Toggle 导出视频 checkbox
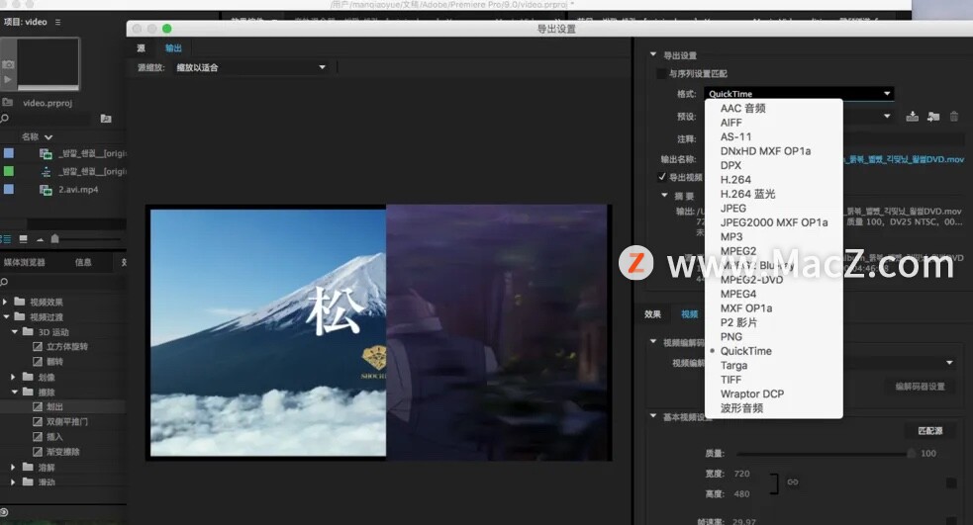 click(x=662, y=177)
